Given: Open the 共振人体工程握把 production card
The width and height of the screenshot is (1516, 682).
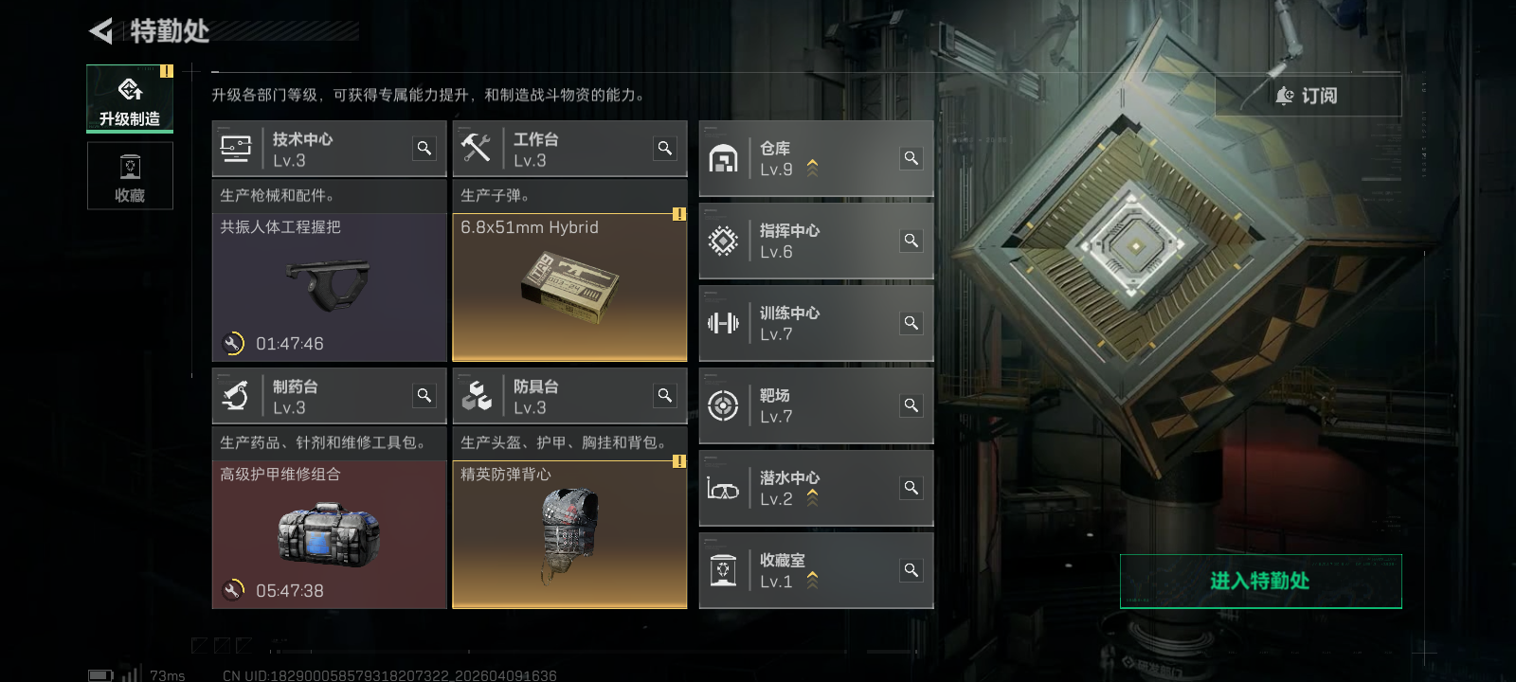Looking at the screenshot, I should [x=329, y=287].
